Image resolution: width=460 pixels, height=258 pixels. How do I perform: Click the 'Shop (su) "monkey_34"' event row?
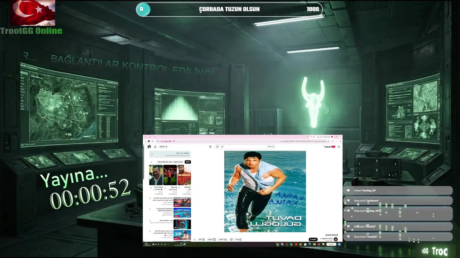pyautogui.click(x=398, y=213)
